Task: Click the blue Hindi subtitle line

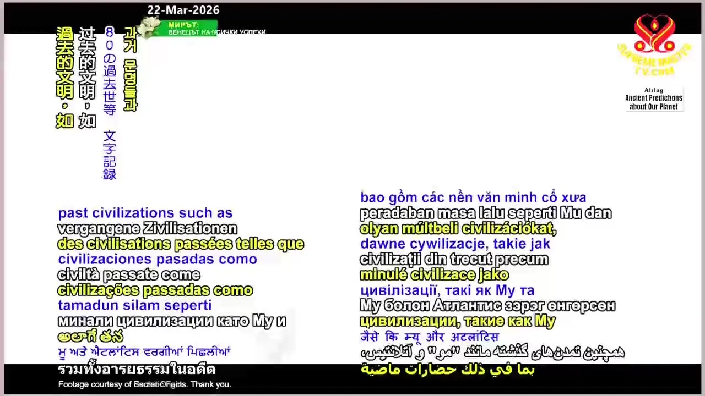Action: click(x=430, y=337)
